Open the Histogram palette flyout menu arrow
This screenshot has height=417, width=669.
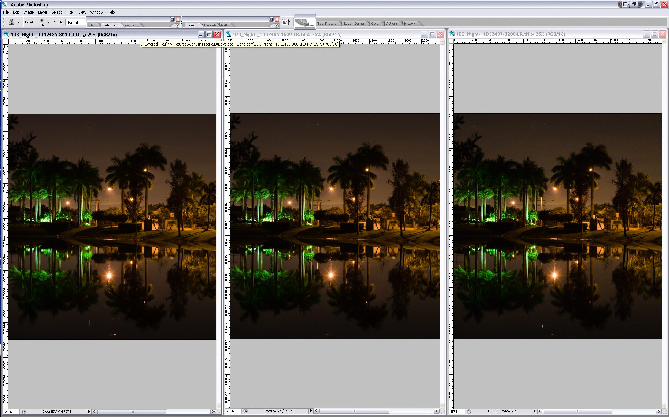click(x=177, y=26)
